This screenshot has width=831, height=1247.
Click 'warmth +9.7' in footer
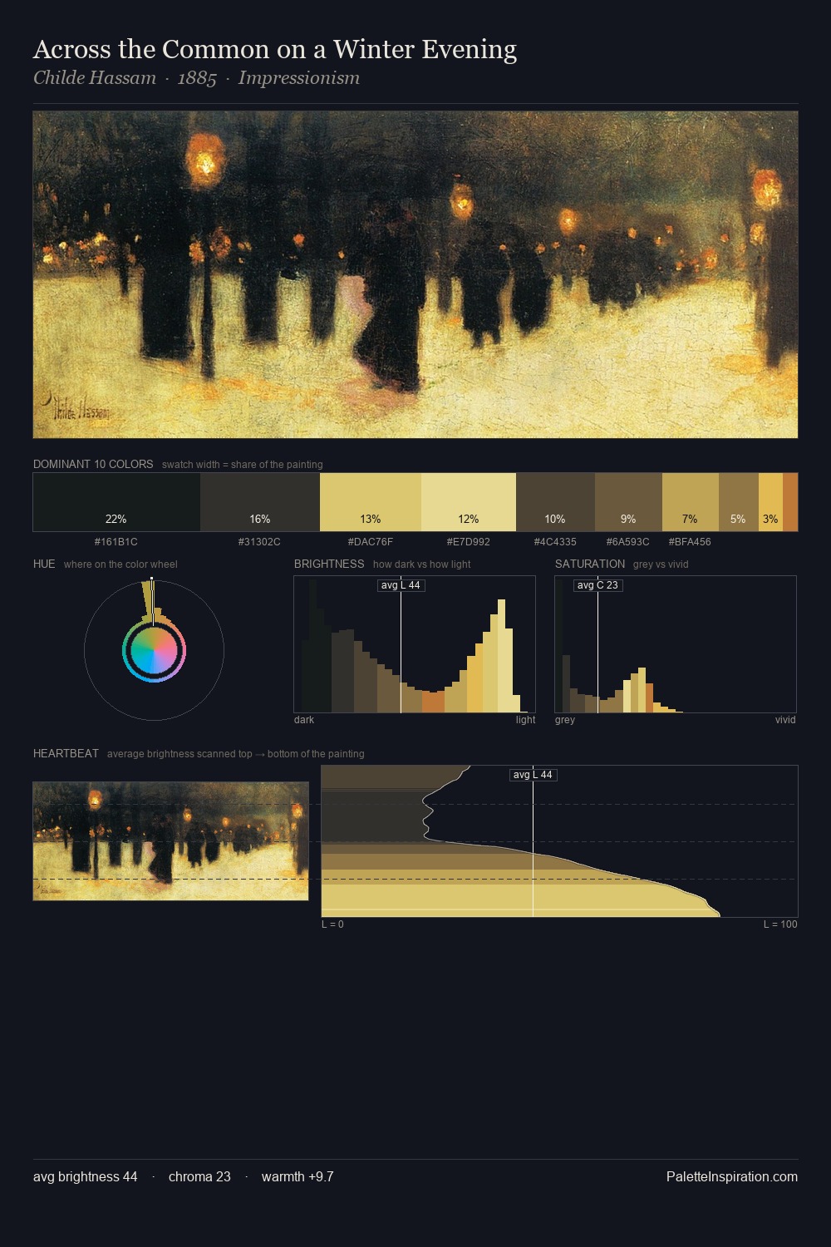[x=297, y=1176]
